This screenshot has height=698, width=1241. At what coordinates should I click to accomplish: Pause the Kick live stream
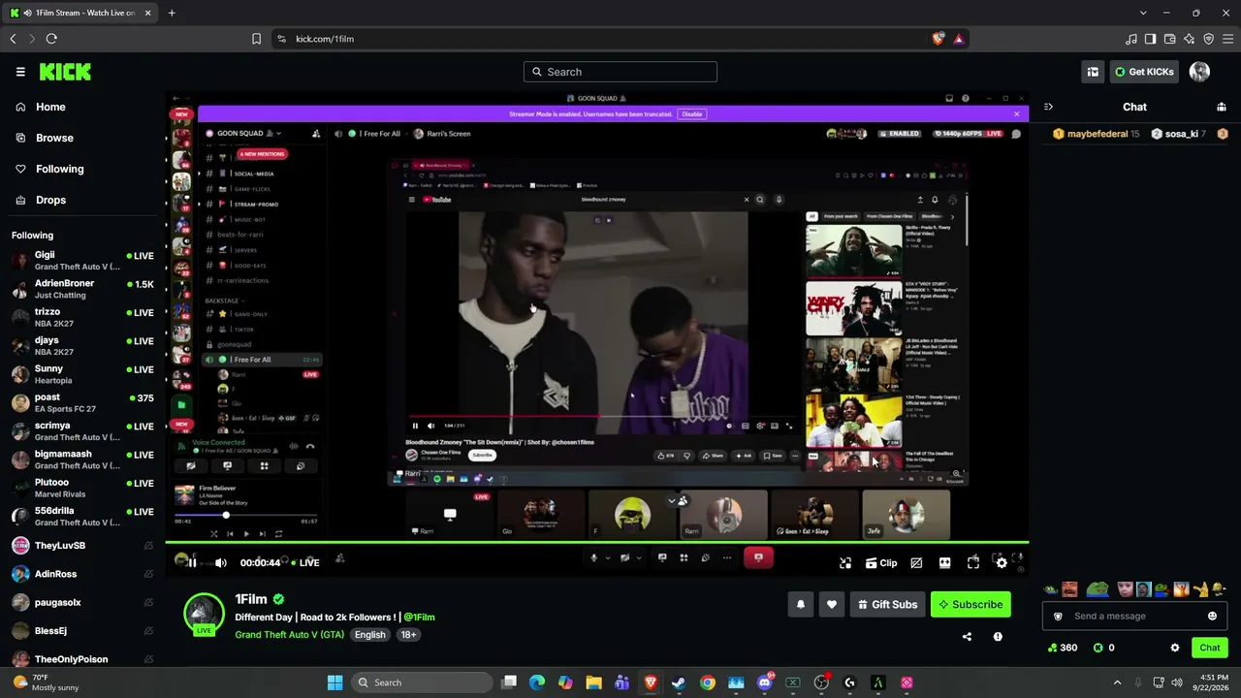[x=192, y=562]
